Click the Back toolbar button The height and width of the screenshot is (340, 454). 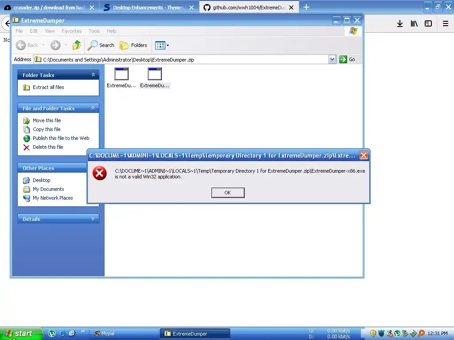(x=27, y=45)
